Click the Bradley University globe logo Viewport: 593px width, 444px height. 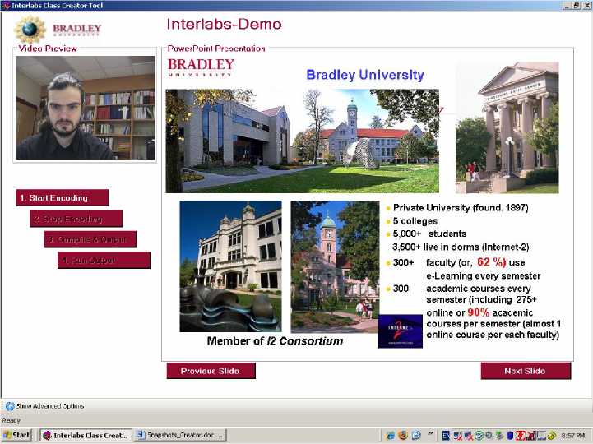30,29
